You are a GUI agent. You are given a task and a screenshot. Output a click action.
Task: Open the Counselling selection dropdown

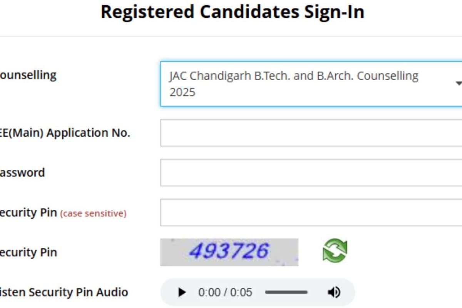(x=311, y=84)
